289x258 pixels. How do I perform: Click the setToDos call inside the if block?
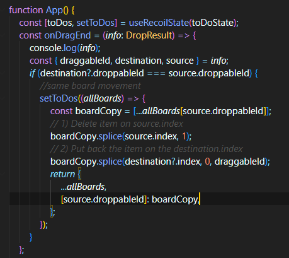tap(59, 98)
